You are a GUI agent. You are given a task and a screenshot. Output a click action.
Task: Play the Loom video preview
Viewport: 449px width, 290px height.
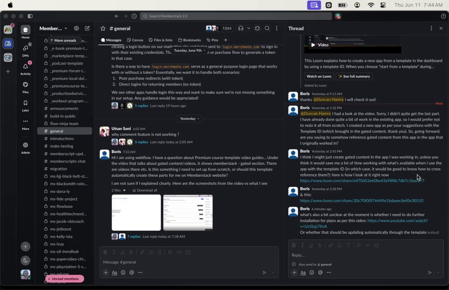(320, 45)
